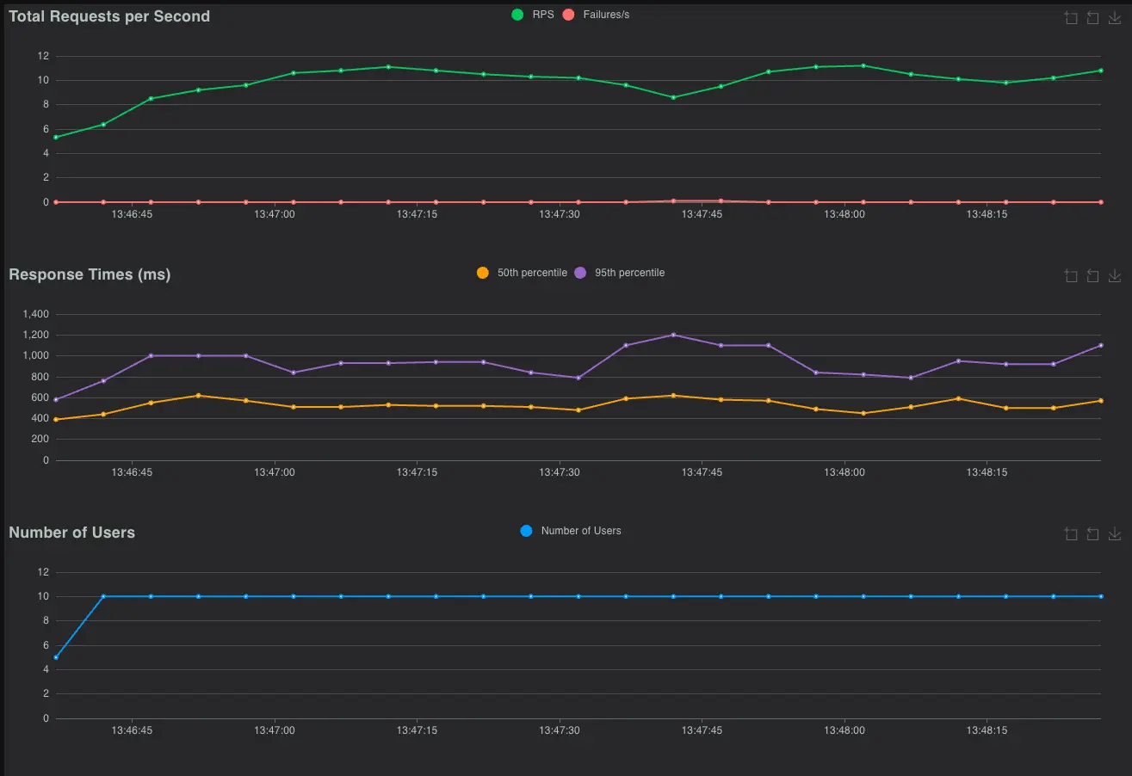Download Response Times chart as image
This screenshot has height=776, width=1132.
(x=1115, y=276)
